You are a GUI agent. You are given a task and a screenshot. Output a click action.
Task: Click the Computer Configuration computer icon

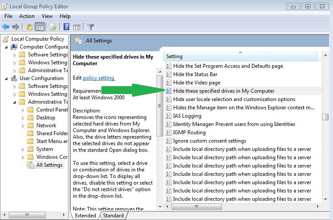tap(14, 47)
